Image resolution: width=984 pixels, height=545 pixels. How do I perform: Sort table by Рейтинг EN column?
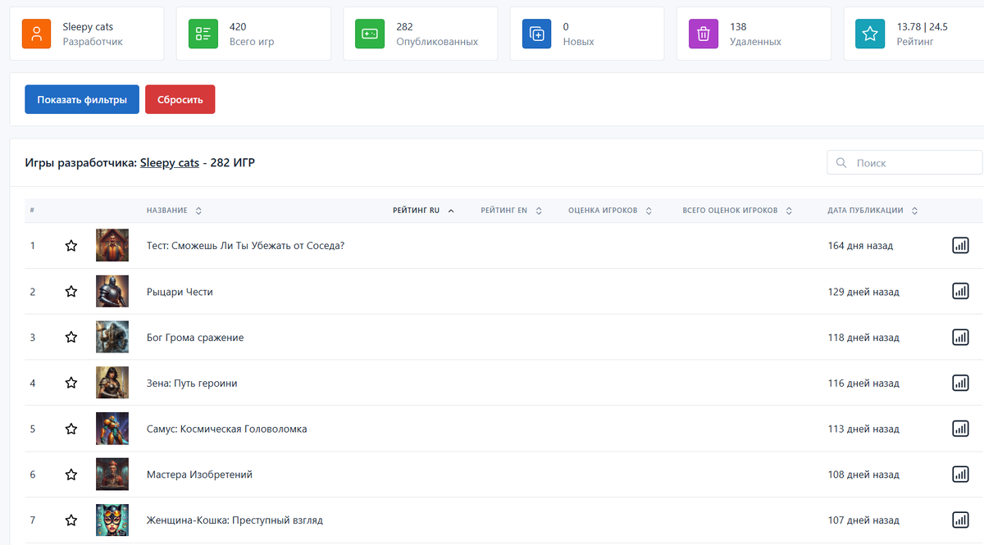[x=511, y=211]
